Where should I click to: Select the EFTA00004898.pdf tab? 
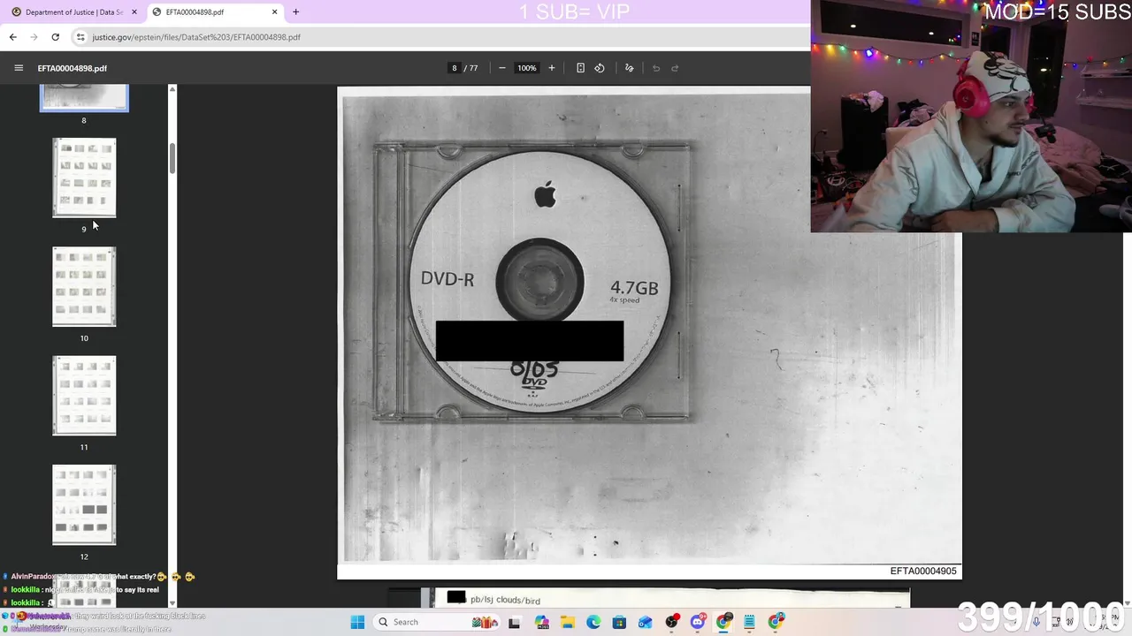coord(214,12)
